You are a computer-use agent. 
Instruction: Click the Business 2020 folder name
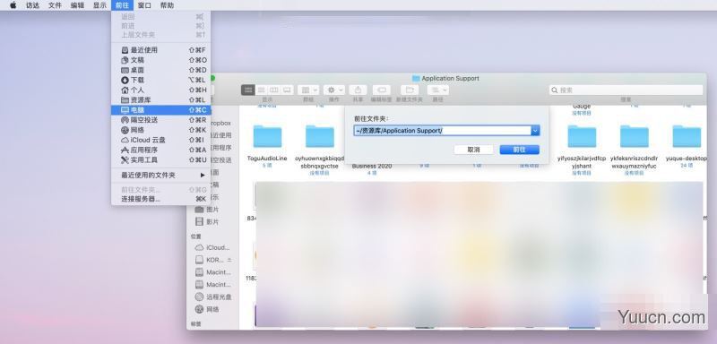(372, 167)
